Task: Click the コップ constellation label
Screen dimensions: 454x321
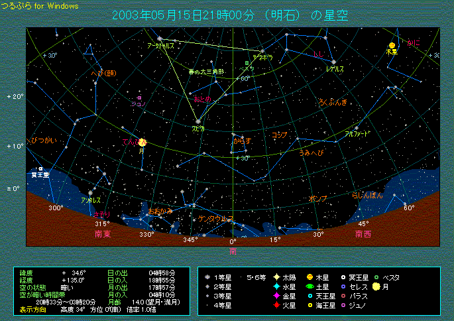Action: pyautogui.click(x=280, y=135)
